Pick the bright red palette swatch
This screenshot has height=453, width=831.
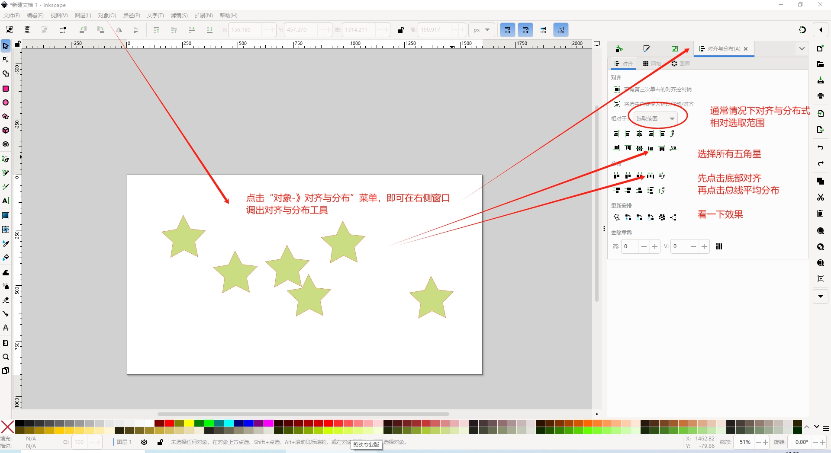169,423
